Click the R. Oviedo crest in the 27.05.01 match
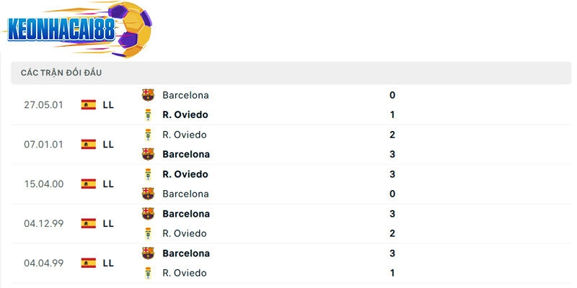 click(x=148, y=114)
